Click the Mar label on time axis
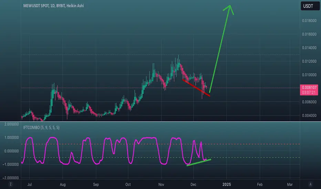 [290, 184]
